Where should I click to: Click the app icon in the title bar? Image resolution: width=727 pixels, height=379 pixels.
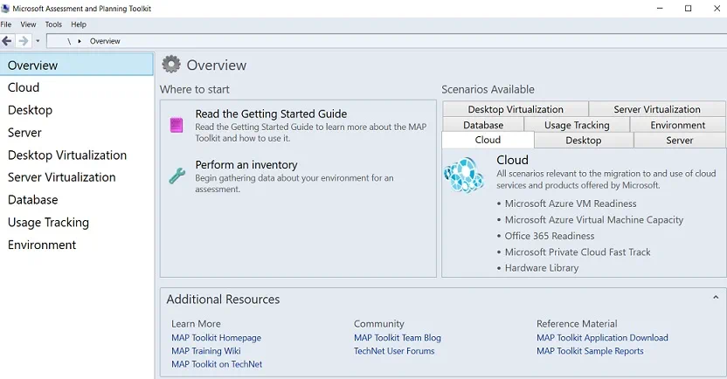6,8
